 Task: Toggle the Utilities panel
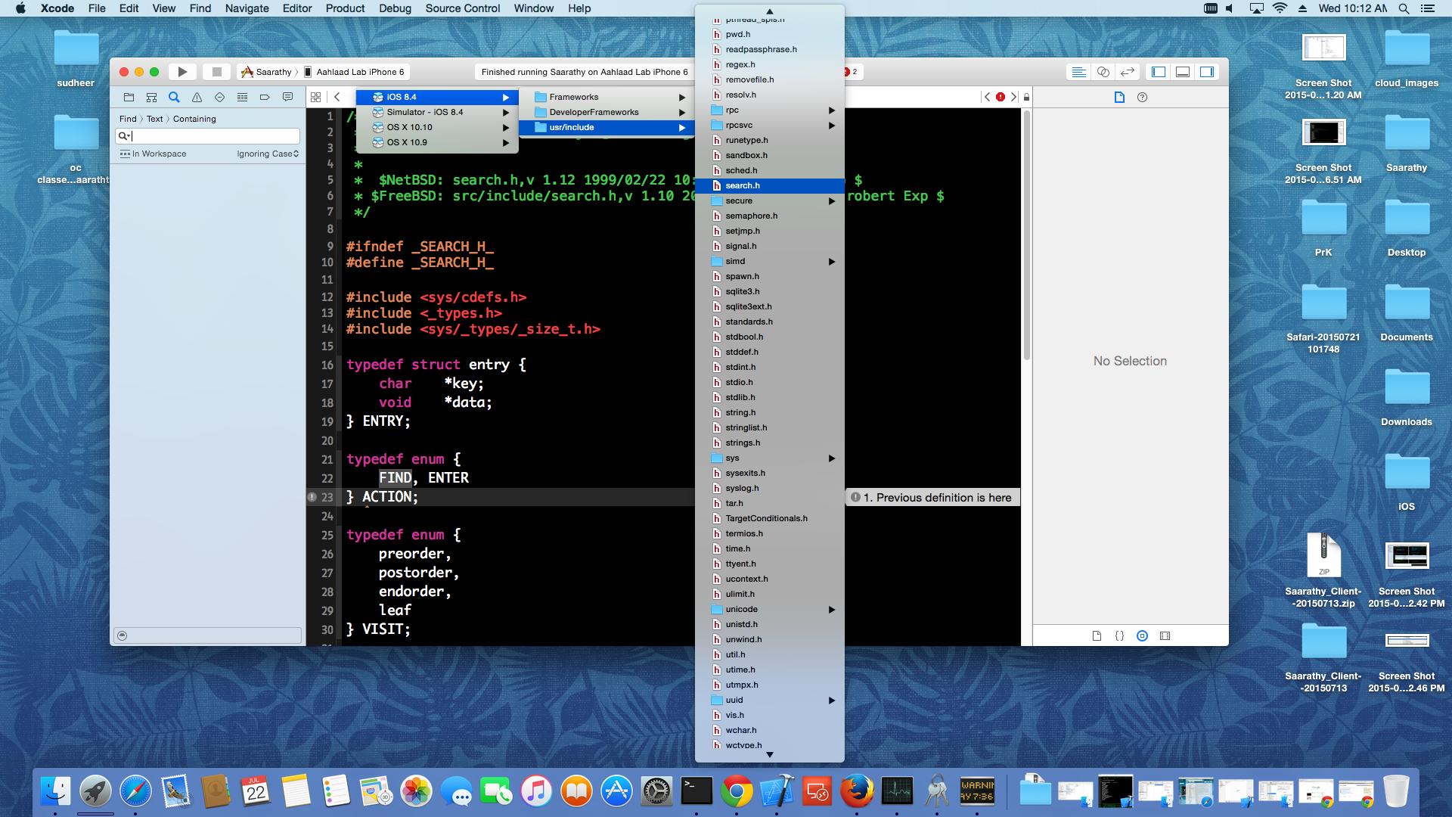tap(1207, 72)
